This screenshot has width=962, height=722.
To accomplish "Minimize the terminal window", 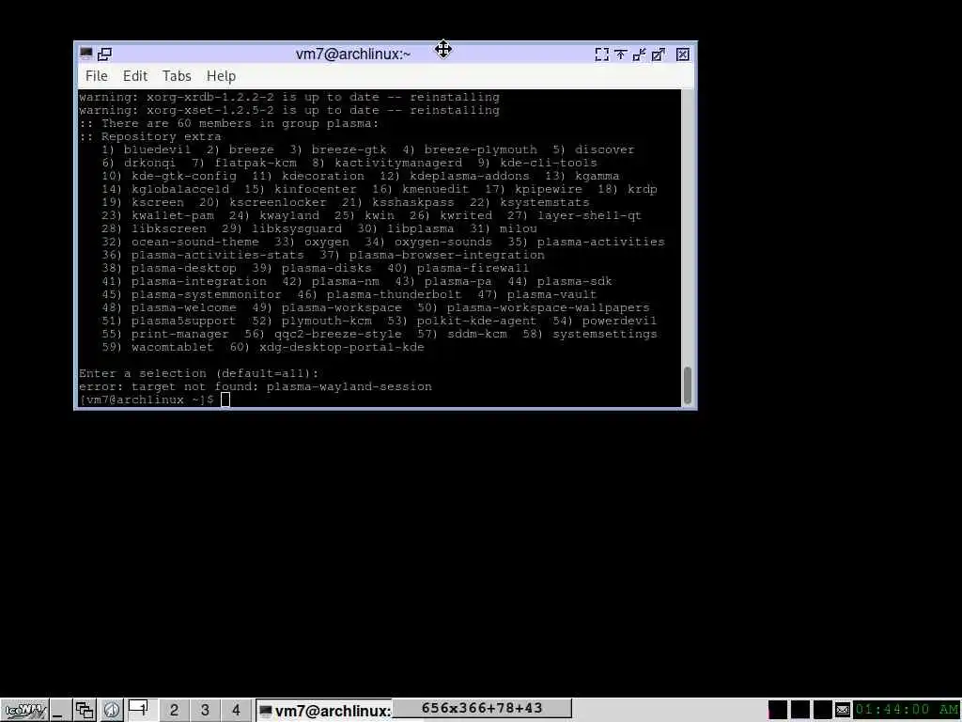I will point(639,55).
